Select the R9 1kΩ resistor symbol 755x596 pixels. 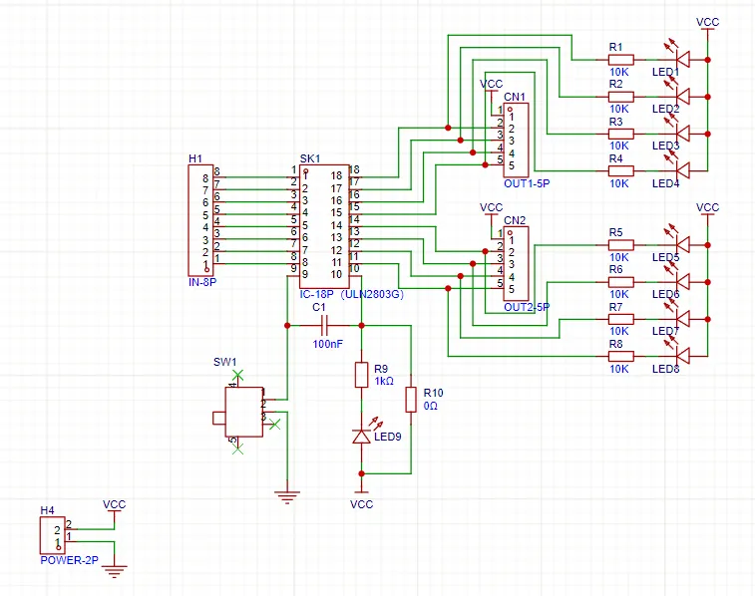pos(362,375)
